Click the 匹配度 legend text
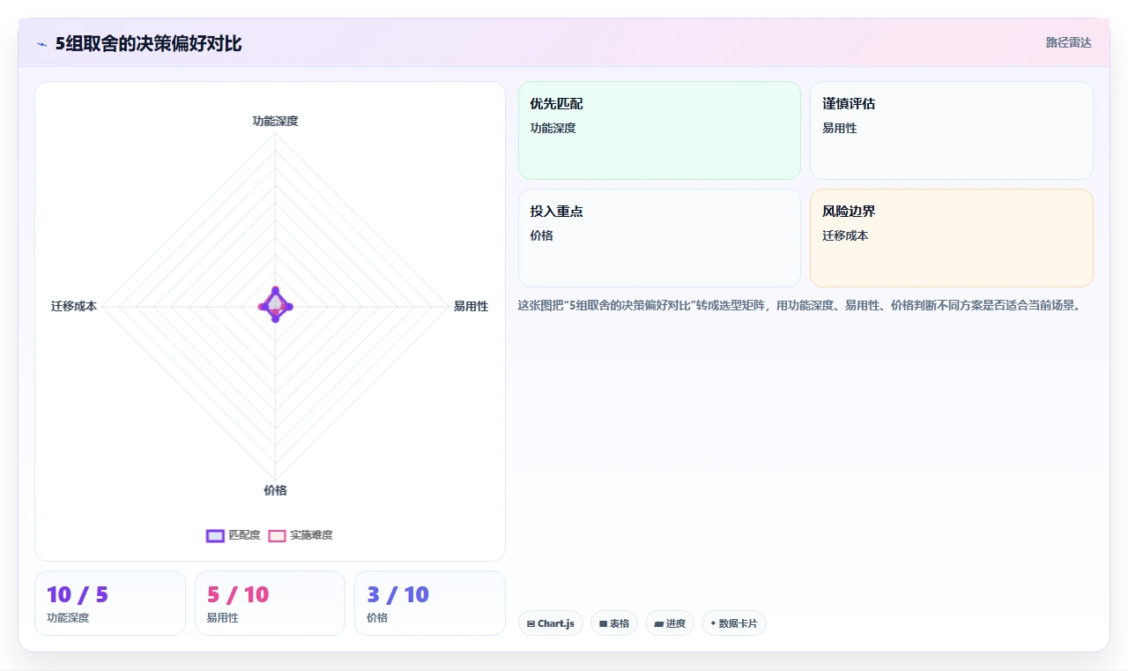The width and height of the screenshot is (1128, 671). pos(244,535)
